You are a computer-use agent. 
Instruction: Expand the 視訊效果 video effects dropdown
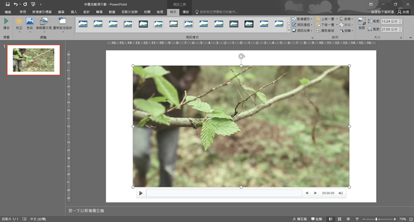[303, 31]
